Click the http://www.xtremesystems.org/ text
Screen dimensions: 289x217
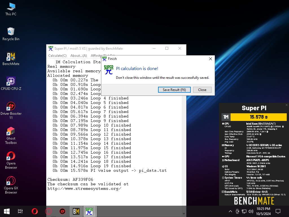(x=84, y=188)
